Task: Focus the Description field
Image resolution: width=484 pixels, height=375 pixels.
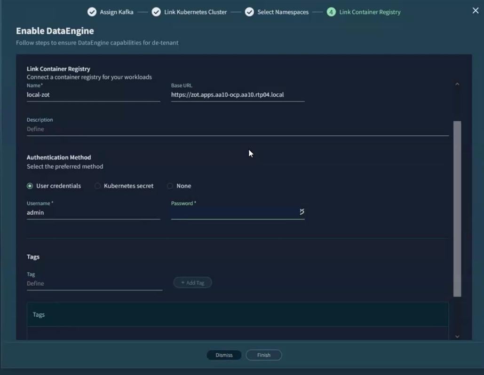Action: click(x=238, y=129)
